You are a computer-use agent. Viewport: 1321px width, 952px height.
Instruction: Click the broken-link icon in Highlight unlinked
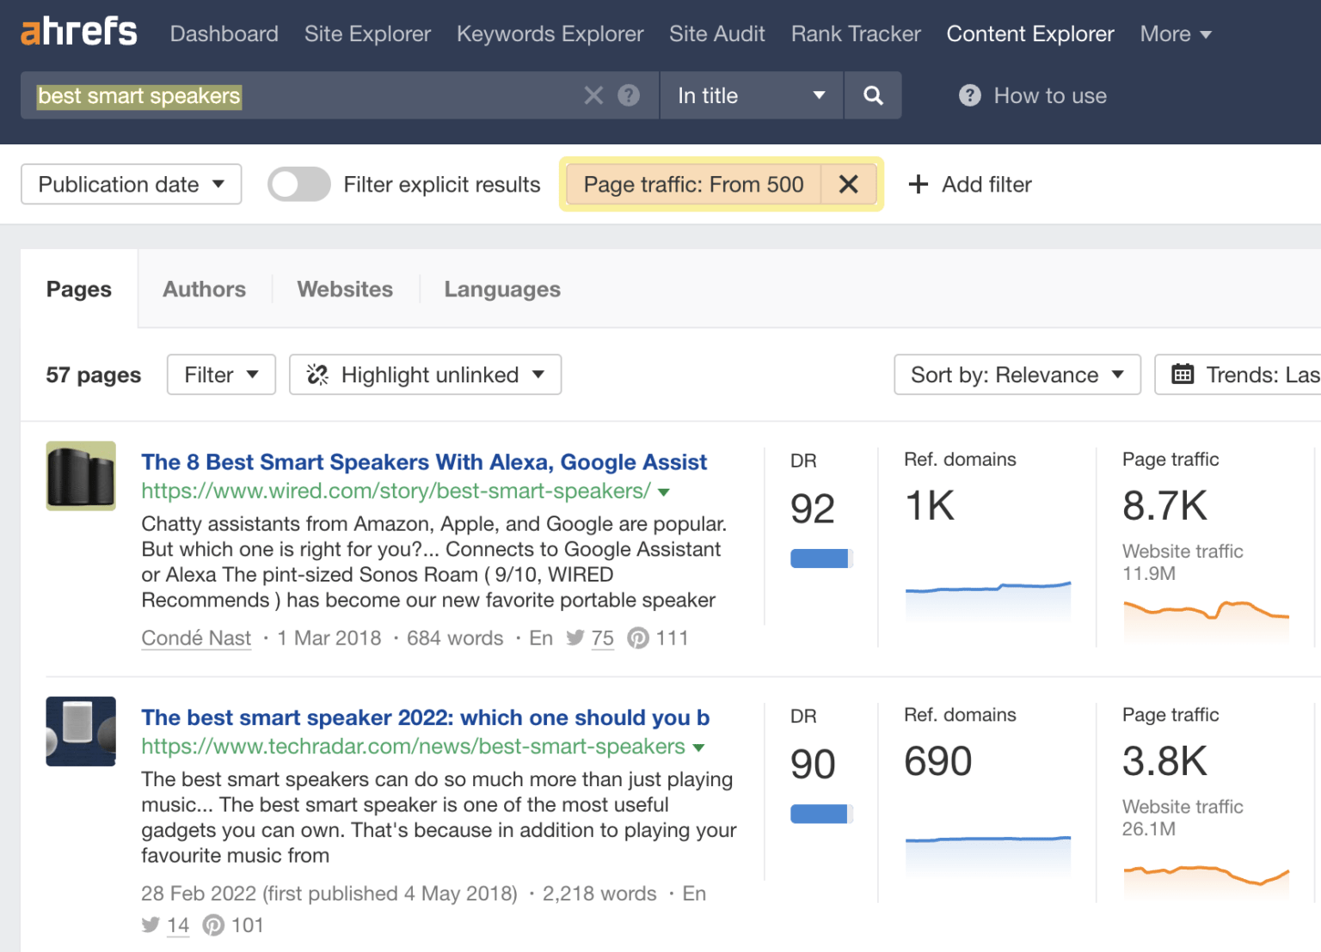coord(317,375)
